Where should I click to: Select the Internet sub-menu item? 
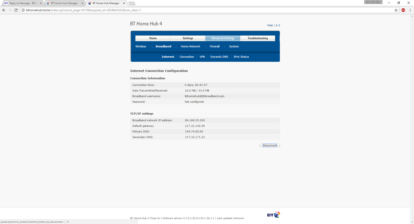click(168, 57)
